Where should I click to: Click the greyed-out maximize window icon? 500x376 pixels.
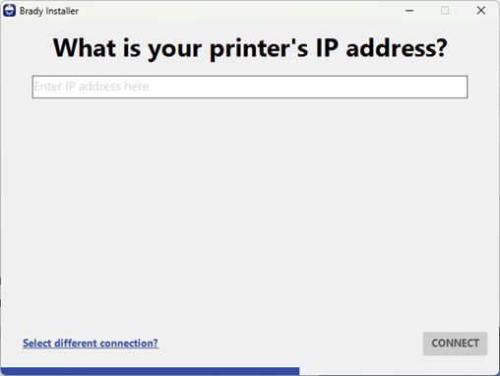click(x=445, y=11)
